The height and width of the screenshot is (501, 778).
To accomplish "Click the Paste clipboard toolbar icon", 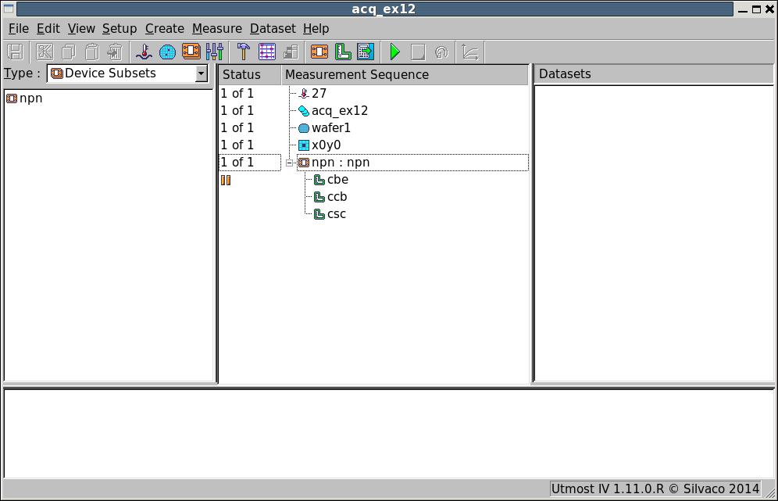I will click(92, 52).
